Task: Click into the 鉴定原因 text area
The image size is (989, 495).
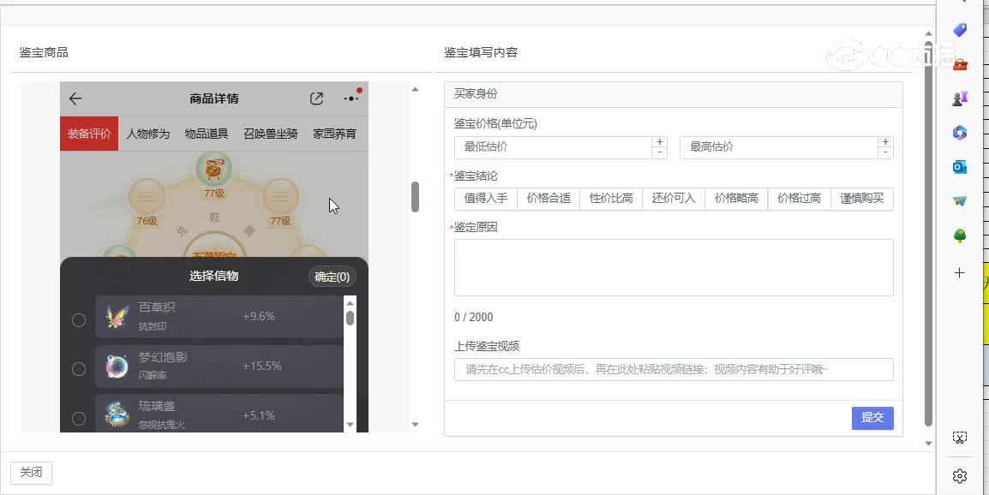Action: coord(674,267)
